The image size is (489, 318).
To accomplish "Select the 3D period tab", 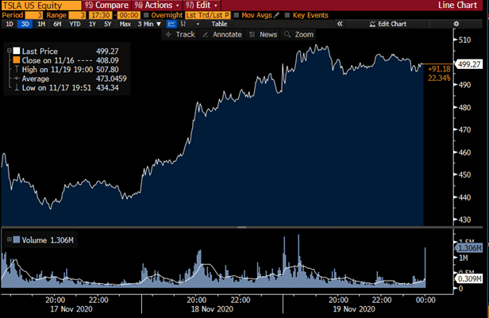I will tap(25, 24).
